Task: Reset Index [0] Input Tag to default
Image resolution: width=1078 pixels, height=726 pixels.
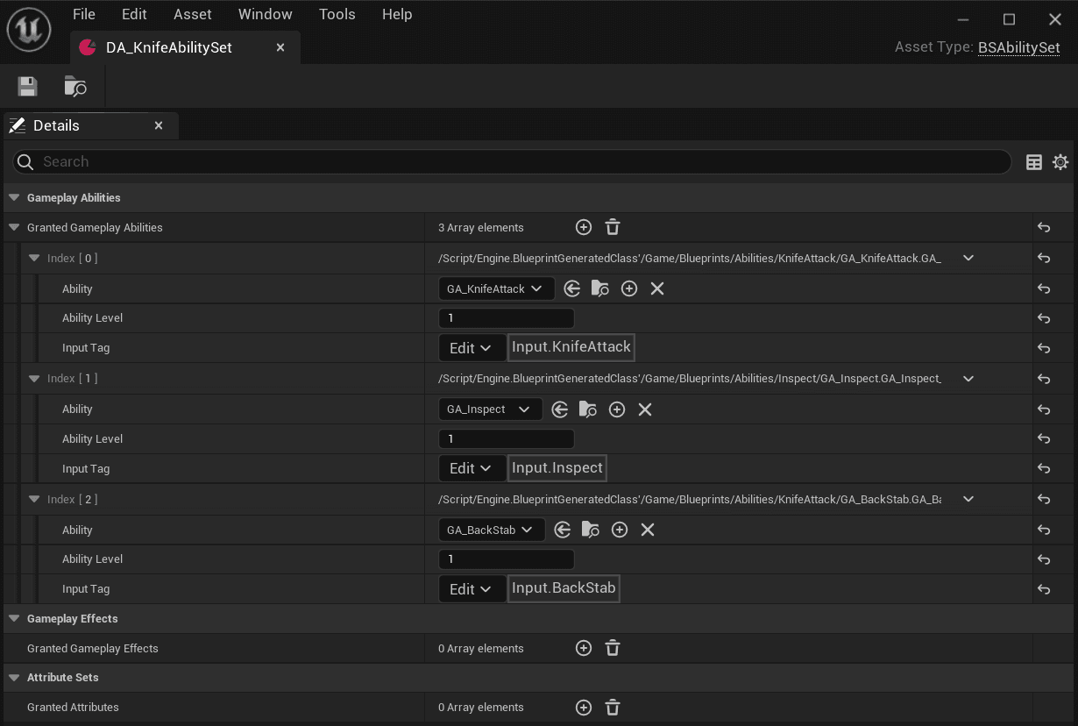Action: coord(1044,348)
